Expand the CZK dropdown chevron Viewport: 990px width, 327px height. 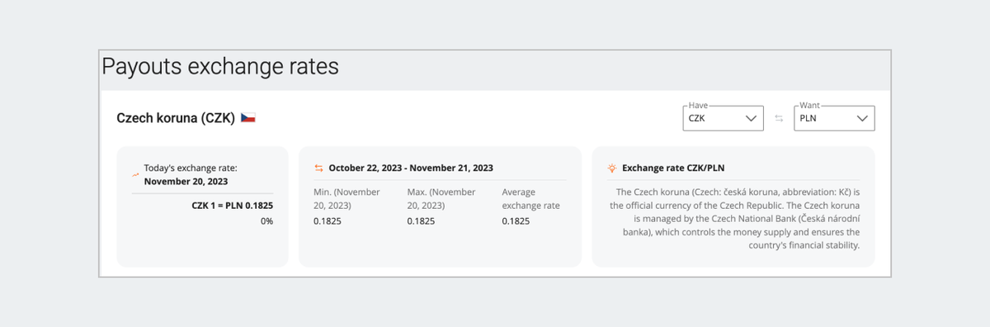click(x=751, y=119)
